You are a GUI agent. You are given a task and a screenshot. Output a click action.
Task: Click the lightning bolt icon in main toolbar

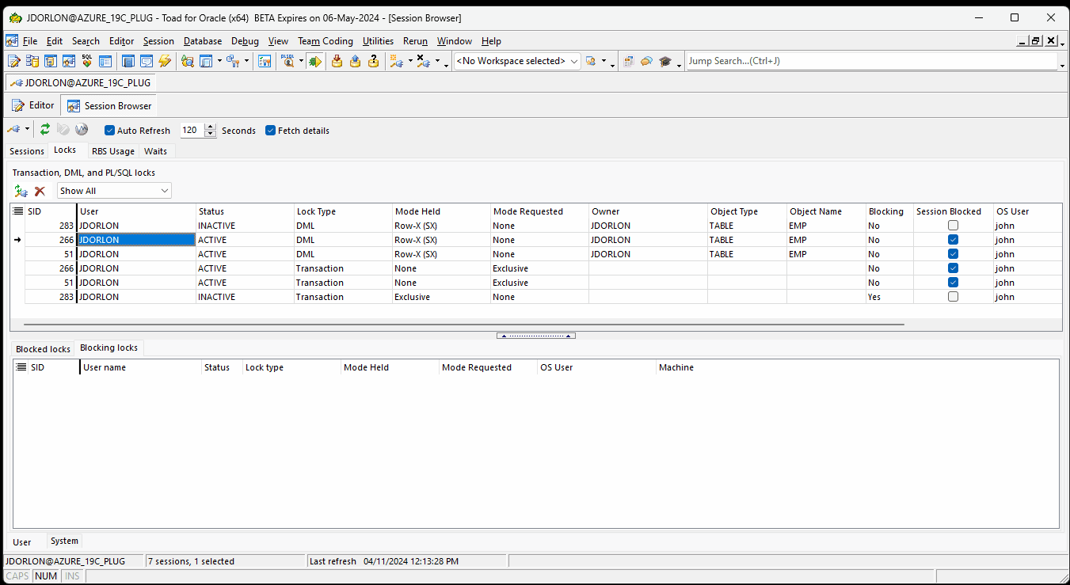tap(165, 61)
